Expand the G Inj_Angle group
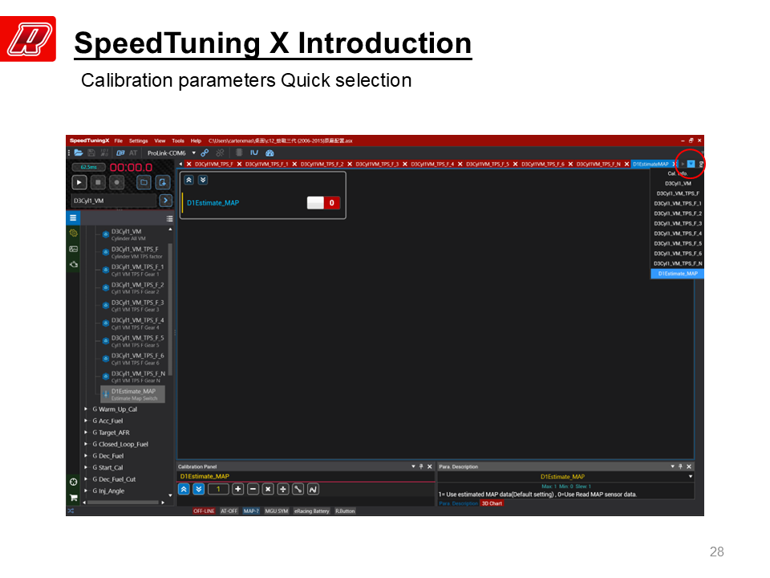770x578 pixels. coord(86,490)
